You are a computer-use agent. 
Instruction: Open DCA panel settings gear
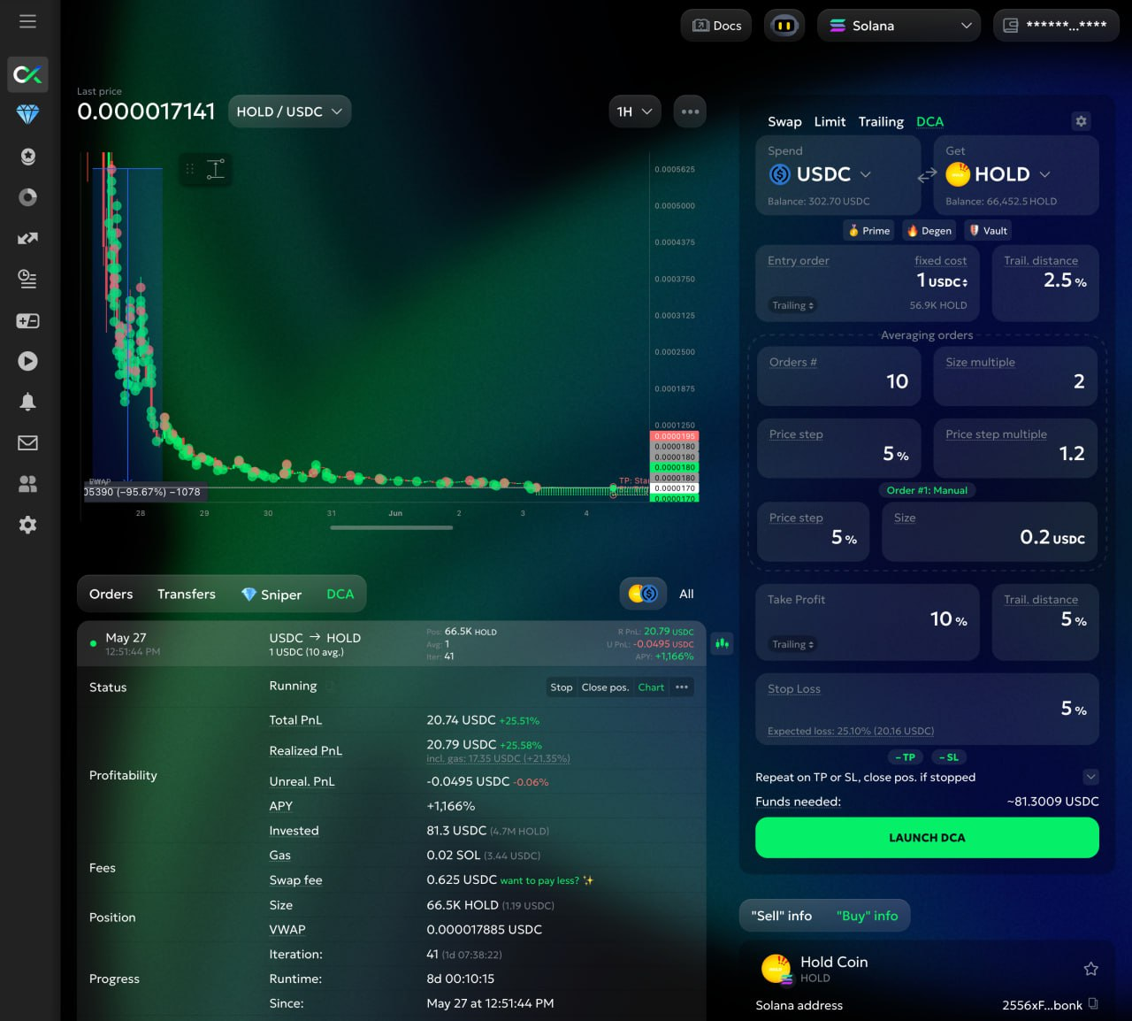pos(1081,121)
